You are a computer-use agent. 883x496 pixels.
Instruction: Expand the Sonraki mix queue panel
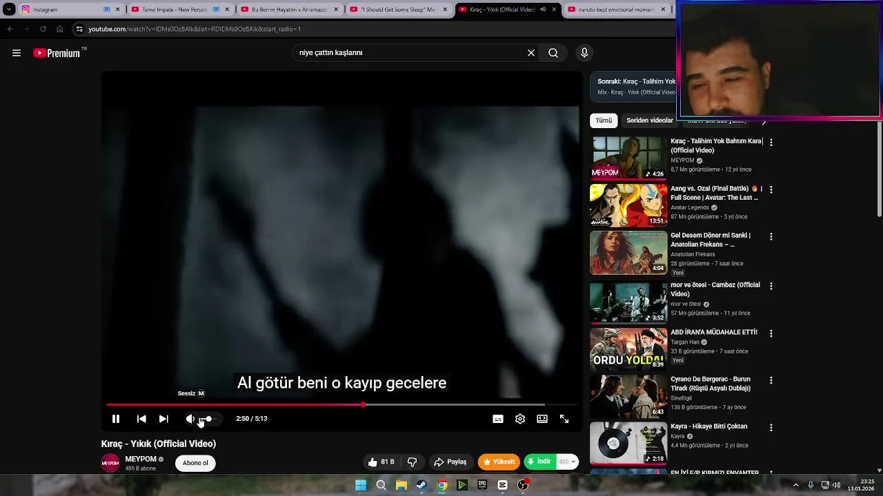tap(633, 86)
